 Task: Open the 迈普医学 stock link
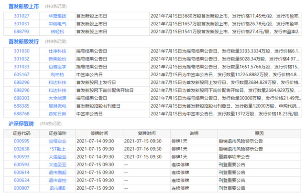[58, 67]
